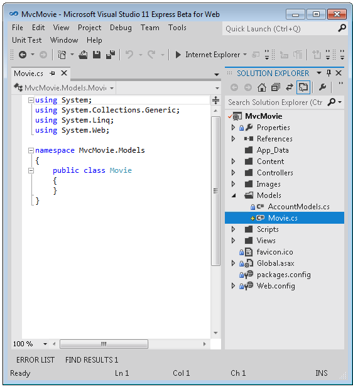
Task: Select packages.config in Solution Explorer
Action: pos(283,275)
